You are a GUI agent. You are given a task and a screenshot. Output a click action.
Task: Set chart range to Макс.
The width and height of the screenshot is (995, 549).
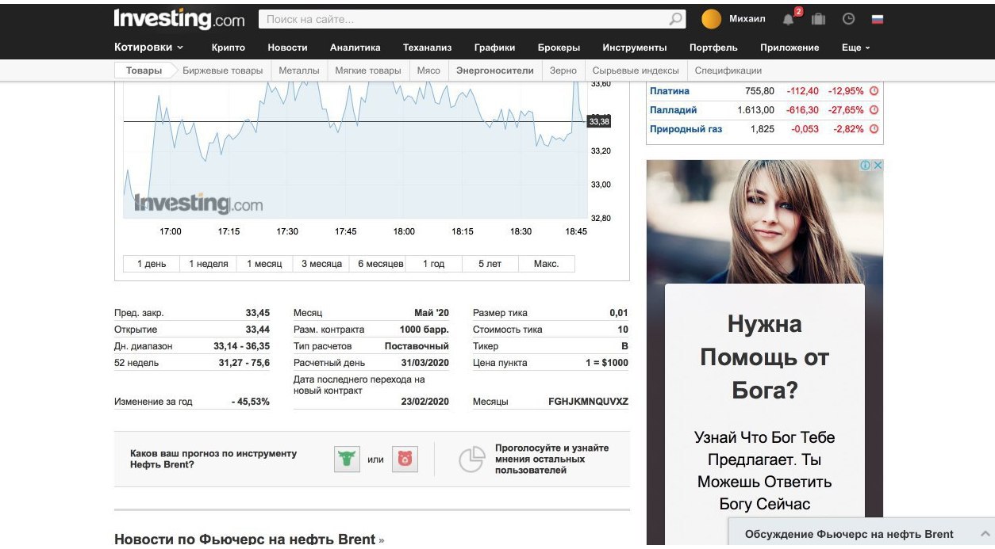pos(546,264)
